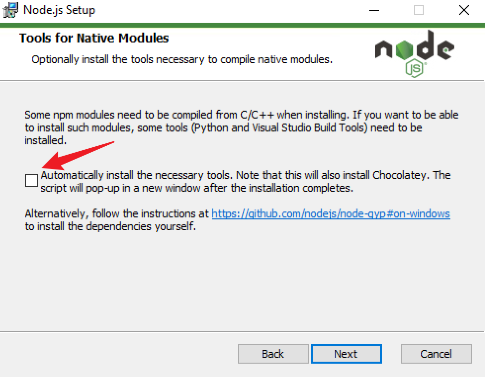
Task: Open the node-gyp GitHub instructions link
Action: (x=331, y=214)
